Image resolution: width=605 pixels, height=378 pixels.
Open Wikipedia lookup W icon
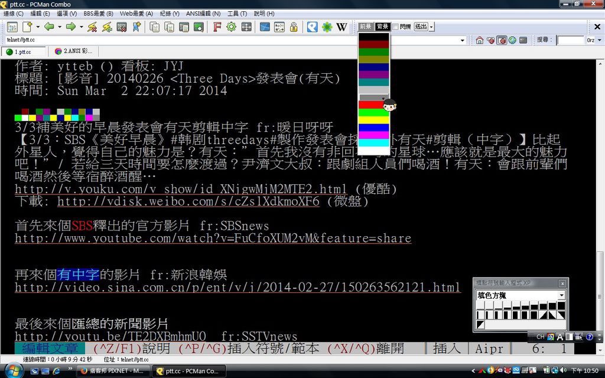[341, 27]
